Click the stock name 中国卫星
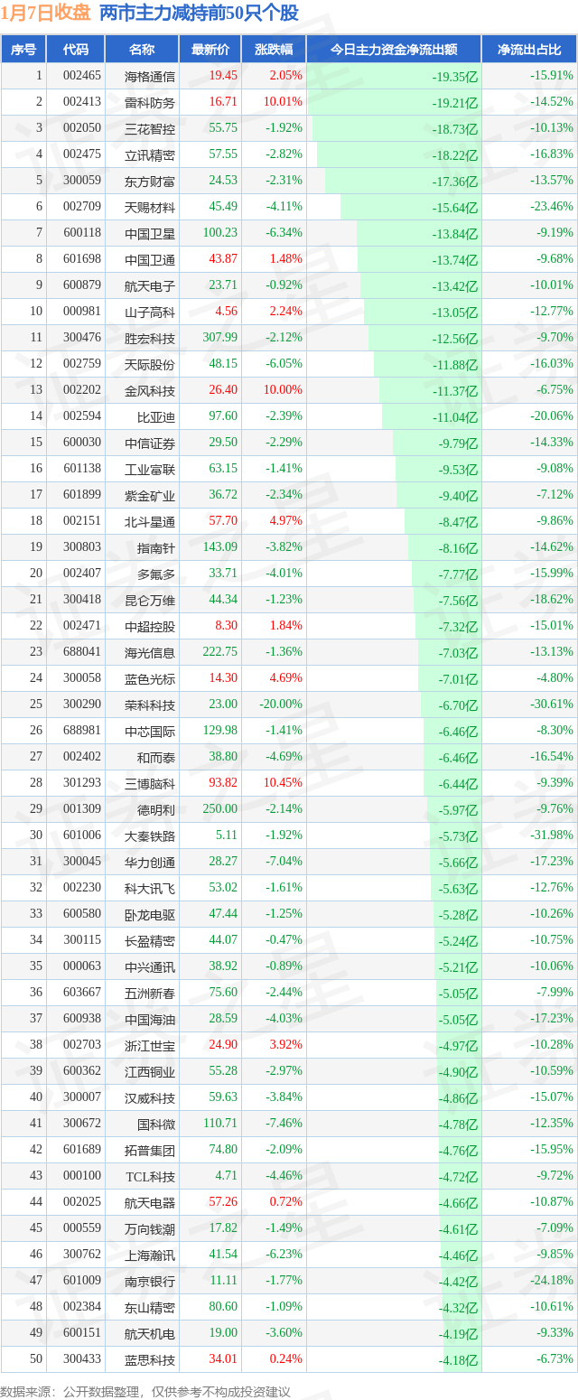The width and height of the screenshot is (578, 1400). click(150, 233)
